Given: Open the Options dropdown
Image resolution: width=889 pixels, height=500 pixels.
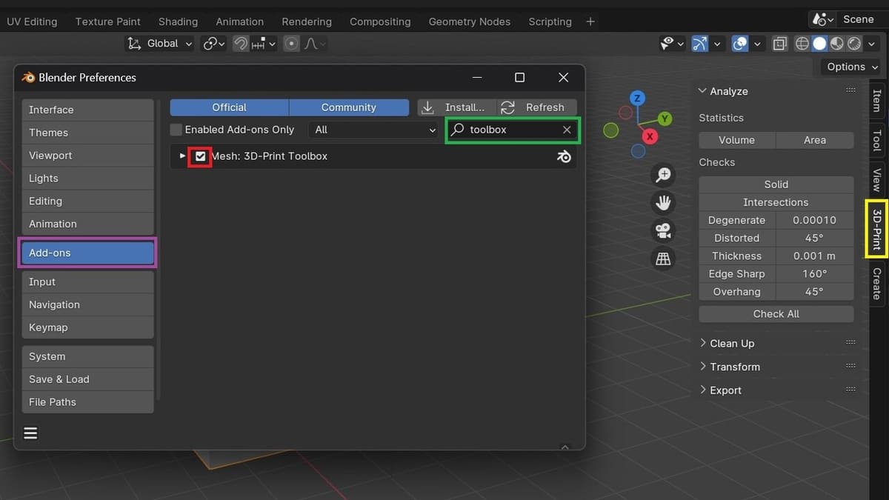Looking at the screenshot, I should (x=850, y=67).
